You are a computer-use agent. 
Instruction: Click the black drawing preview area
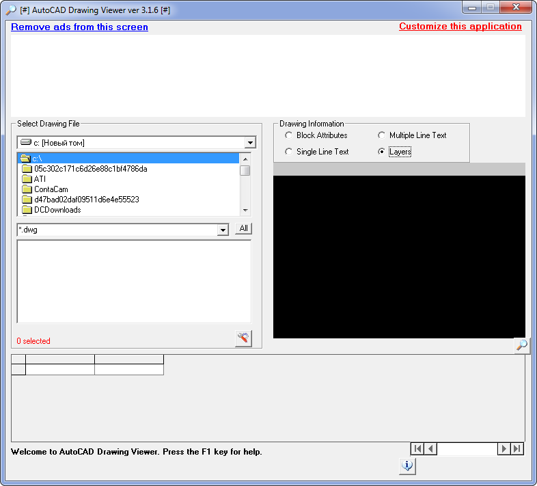[x=399, y=257]
